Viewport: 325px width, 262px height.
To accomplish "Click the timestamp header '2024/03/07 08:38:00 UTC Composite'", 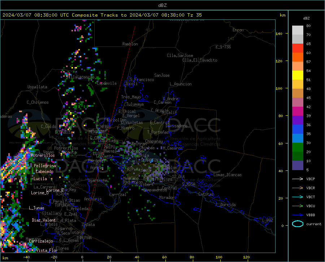I will click(50, 15).
